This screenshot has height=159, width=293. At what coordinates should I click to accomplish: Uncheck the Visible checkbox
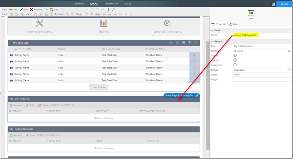coord(235,55)
